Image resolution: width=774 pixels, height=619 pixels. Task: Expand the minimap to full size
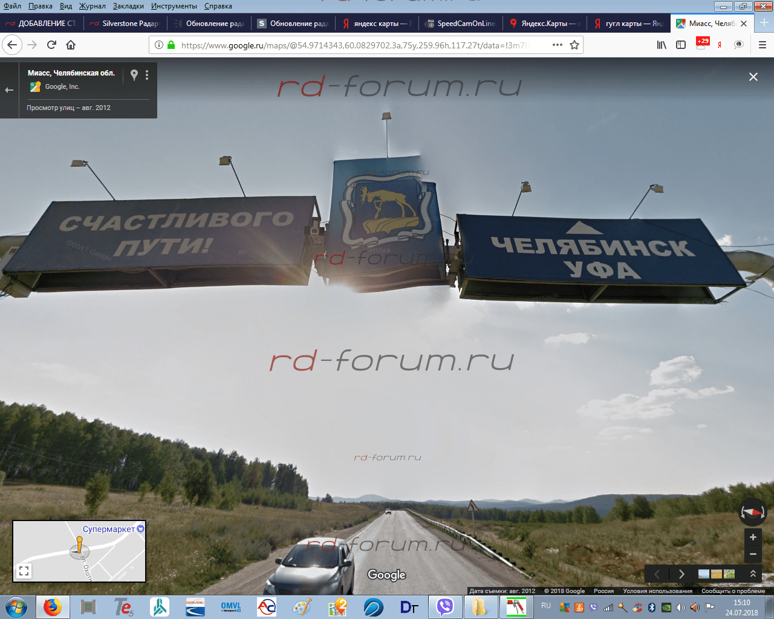pos(24,571)
